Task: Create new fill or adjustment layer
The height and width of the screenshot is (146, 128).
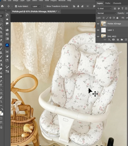Action: point(118,39)
